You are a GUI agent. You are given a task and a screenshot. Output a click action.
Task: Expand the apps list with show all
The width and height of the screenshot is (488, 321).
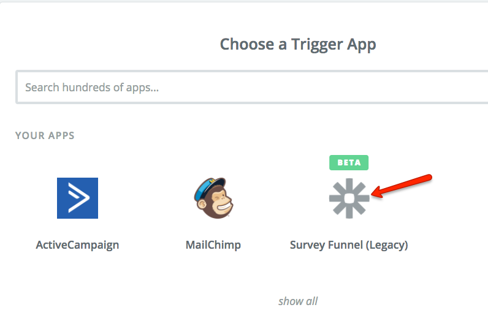pyautogui.click(x=298, y=301)
